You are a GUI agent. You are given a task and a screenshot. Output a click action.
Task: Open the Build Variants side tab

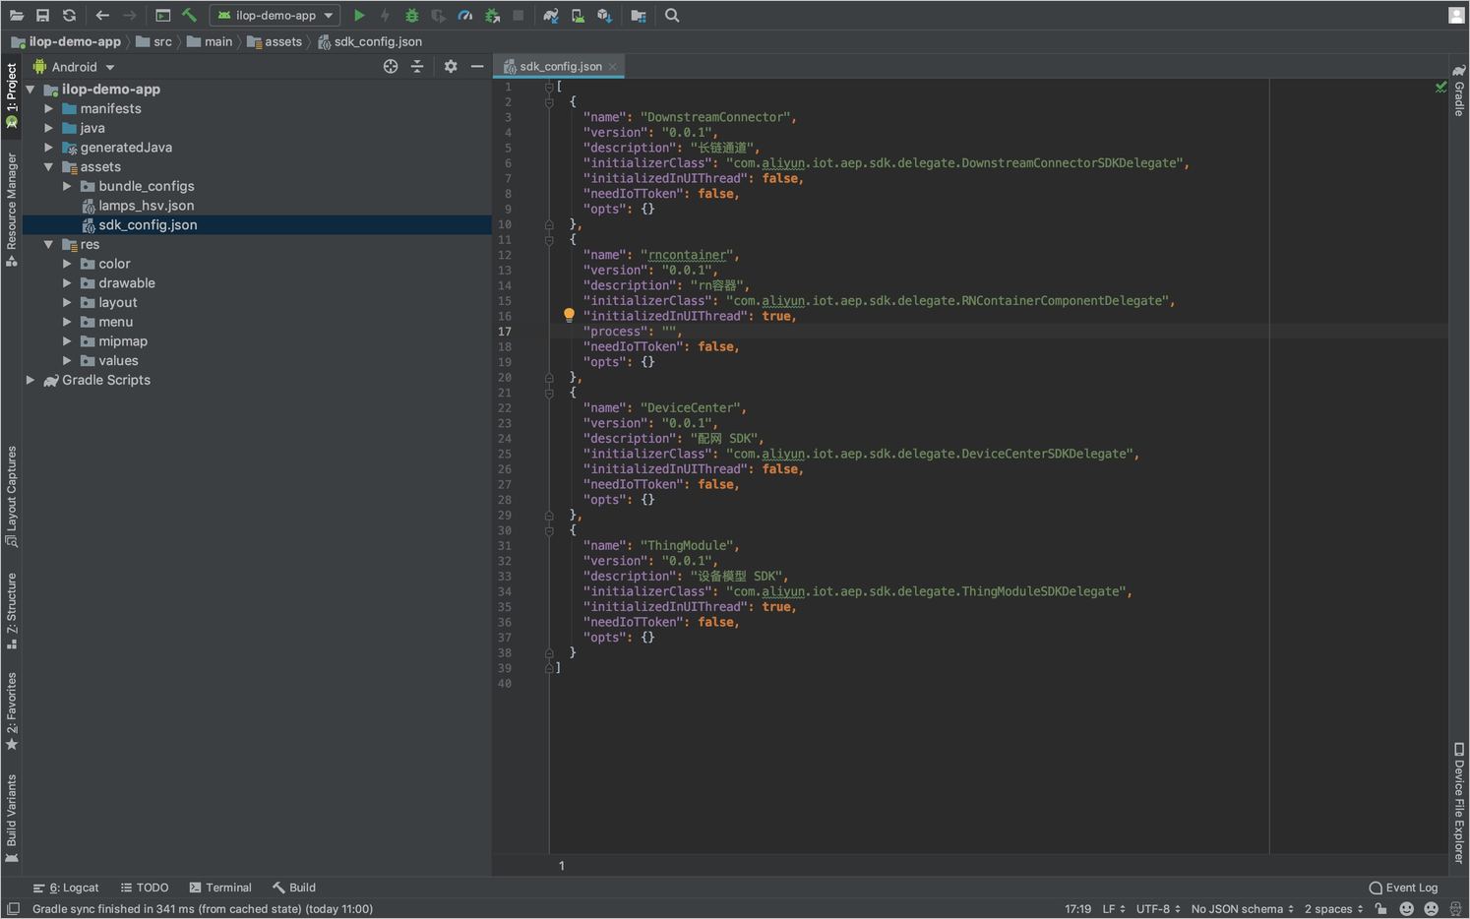(x=12, y=819)
